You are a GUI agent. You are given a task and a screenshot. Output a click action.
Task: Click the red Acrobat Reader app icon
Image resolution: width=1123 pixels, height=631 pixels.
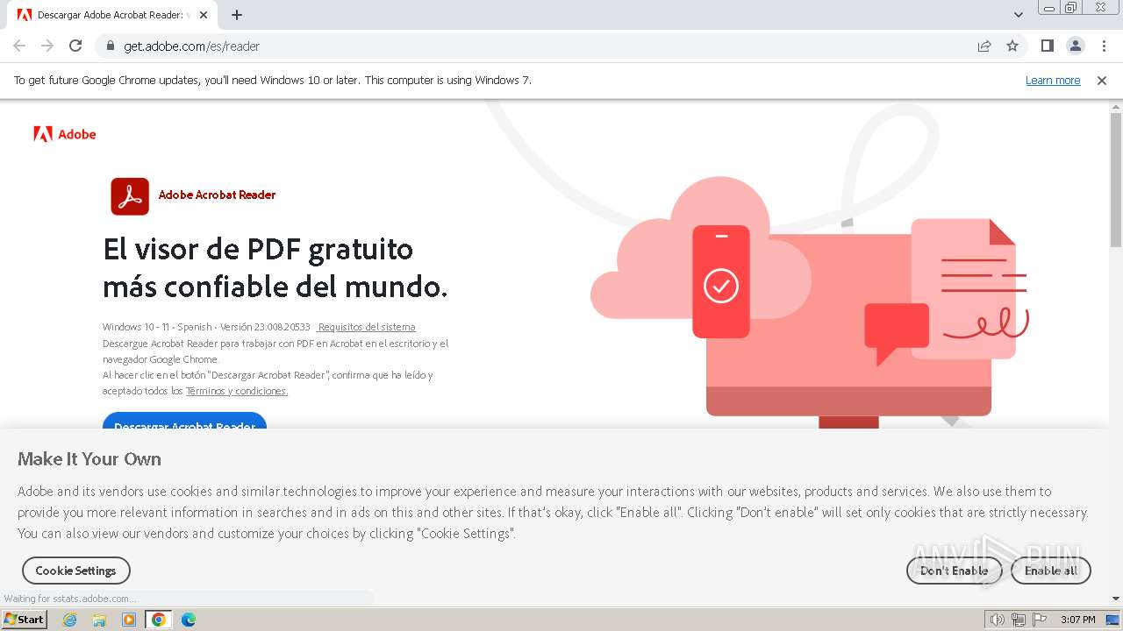pyautogui.click(x=130, y=196)
